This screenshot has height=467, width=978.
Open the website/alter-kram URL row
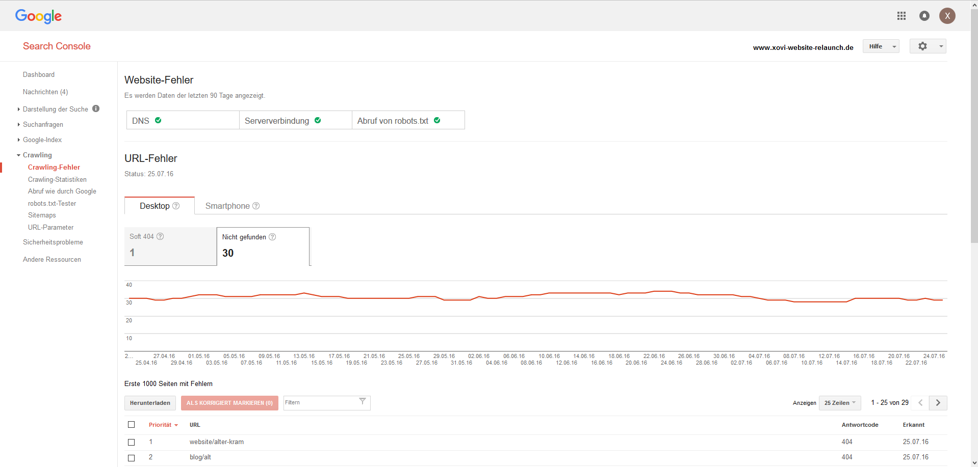[x=217, y=442]
